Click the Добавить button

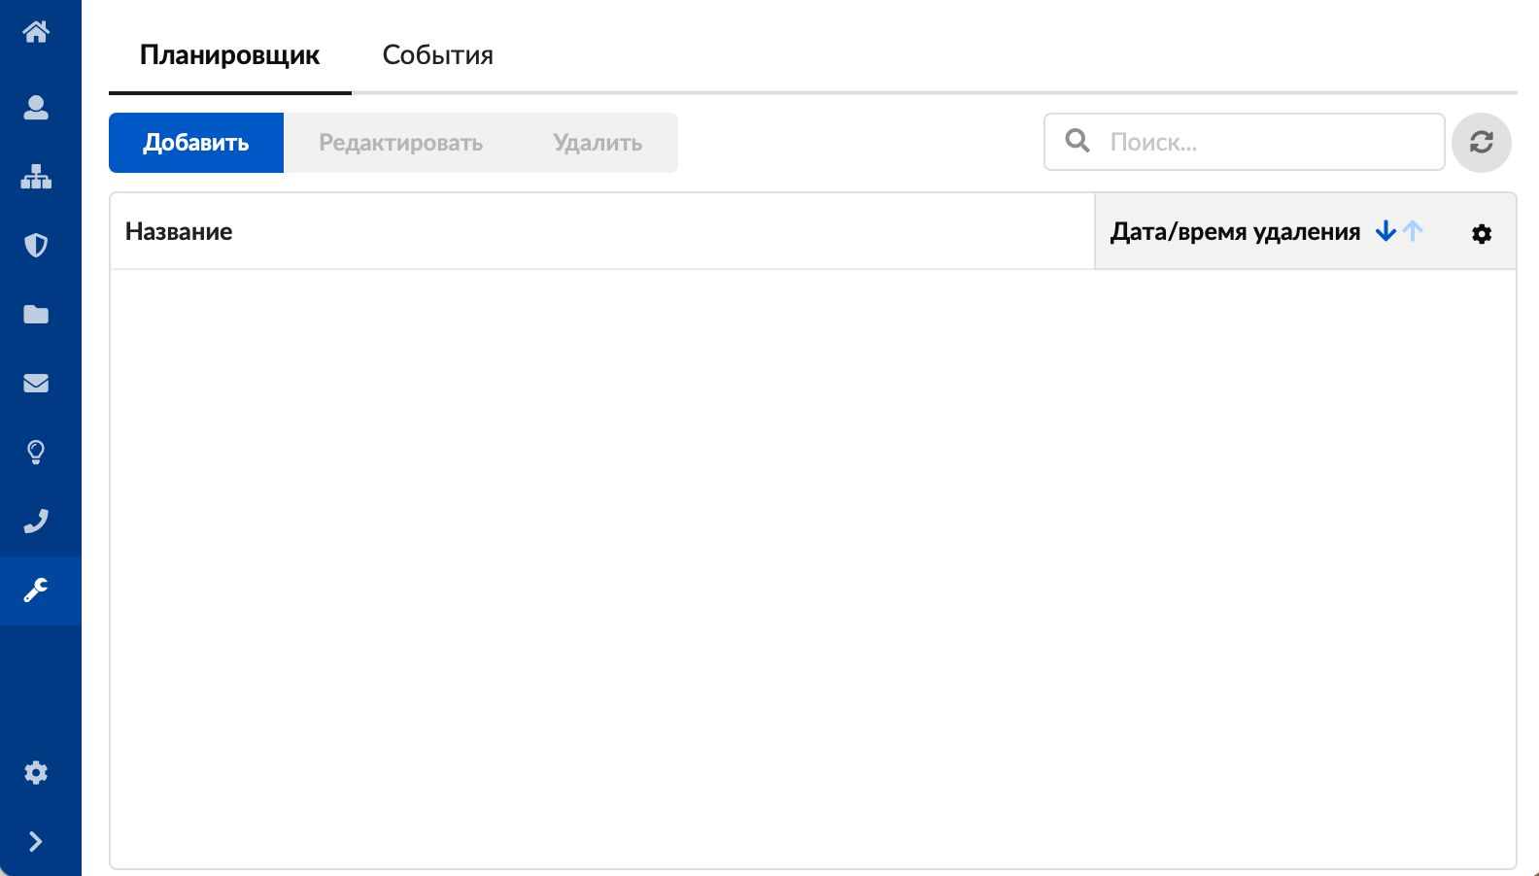[196, 143]
